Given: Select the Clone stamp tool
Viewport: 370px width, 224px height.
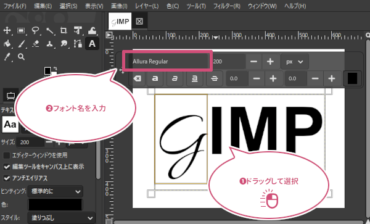Looking at the screenshot, I should click(x=49, y=44).
